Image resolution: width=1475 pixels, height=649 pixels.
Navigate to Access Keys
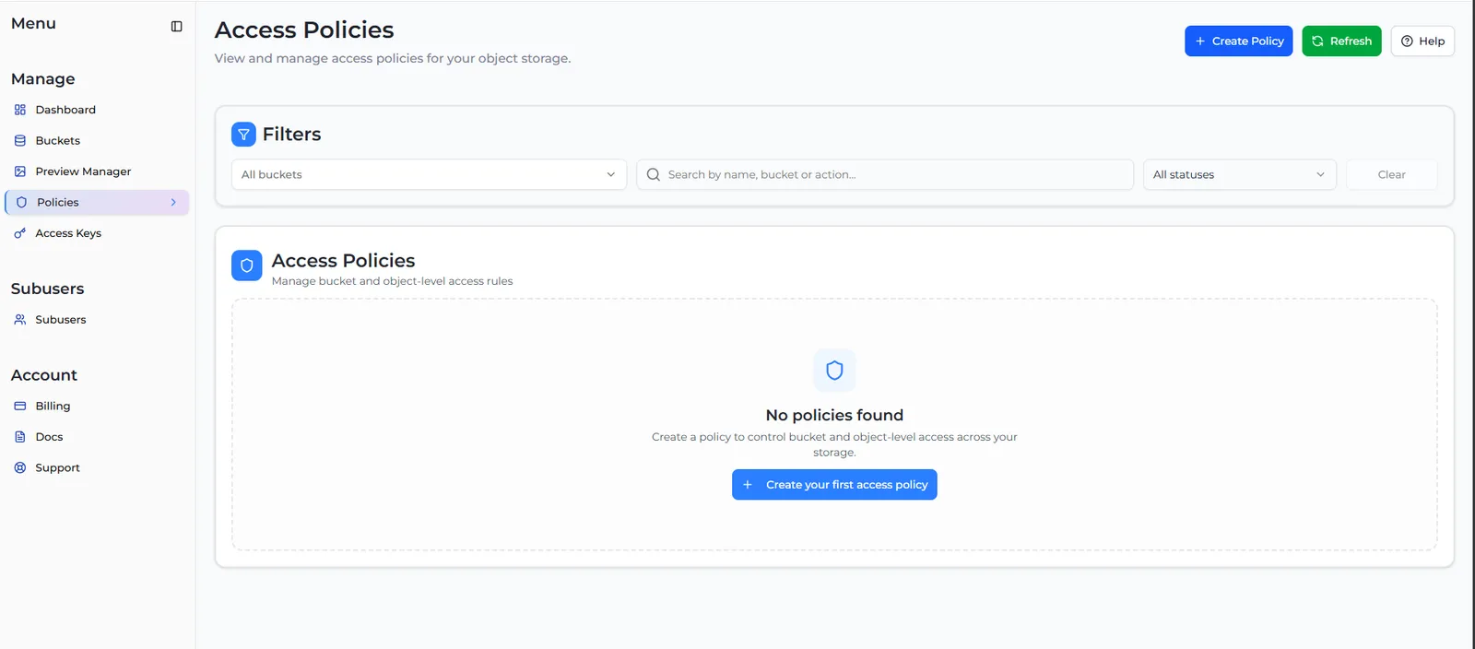[97, 233]
